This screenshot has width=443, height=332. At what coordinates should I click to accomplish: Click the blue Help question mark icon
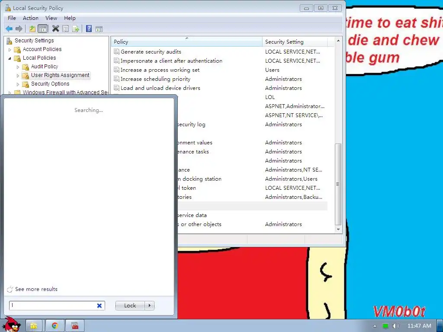point(89,29)
